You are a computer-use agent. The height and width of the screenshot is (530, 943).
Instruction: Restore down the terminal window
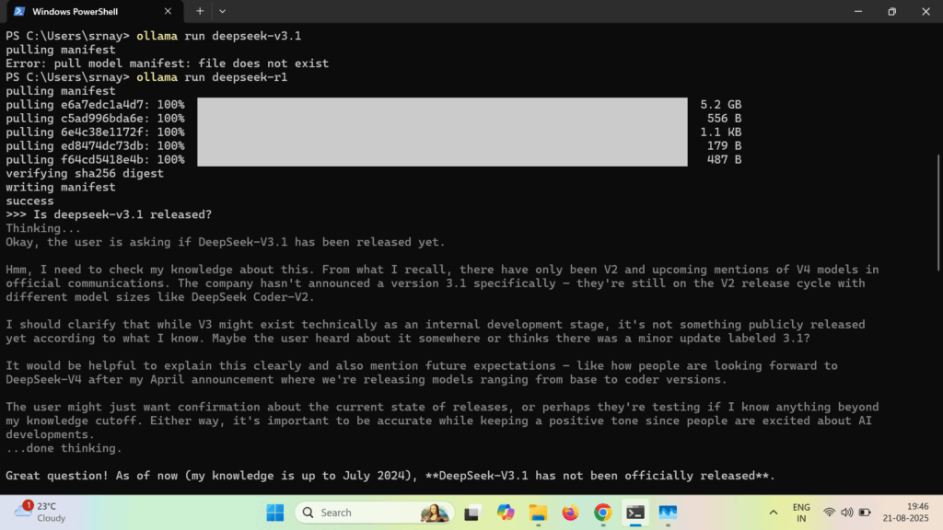(x=891, y=11)
